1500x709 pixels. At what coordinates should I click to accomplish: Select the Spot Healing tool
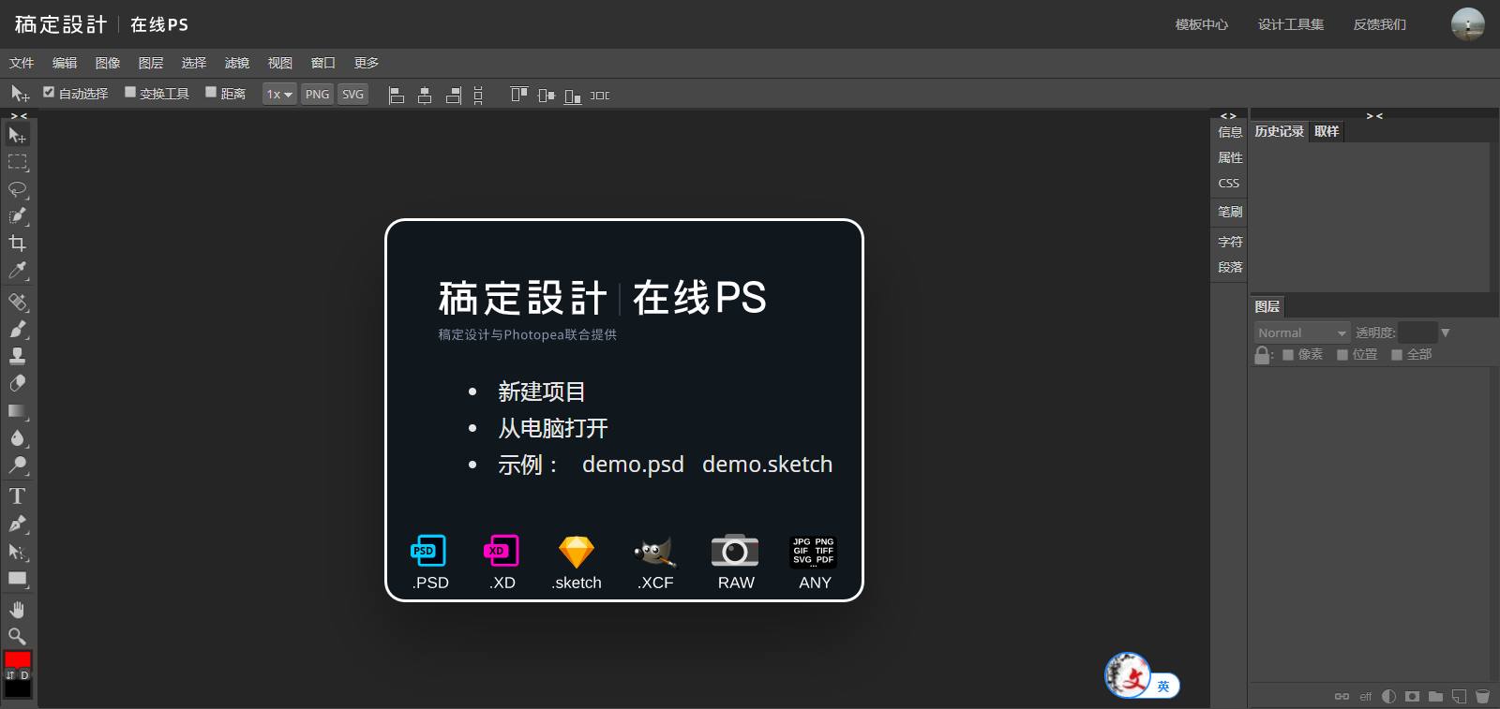[17, 302]
